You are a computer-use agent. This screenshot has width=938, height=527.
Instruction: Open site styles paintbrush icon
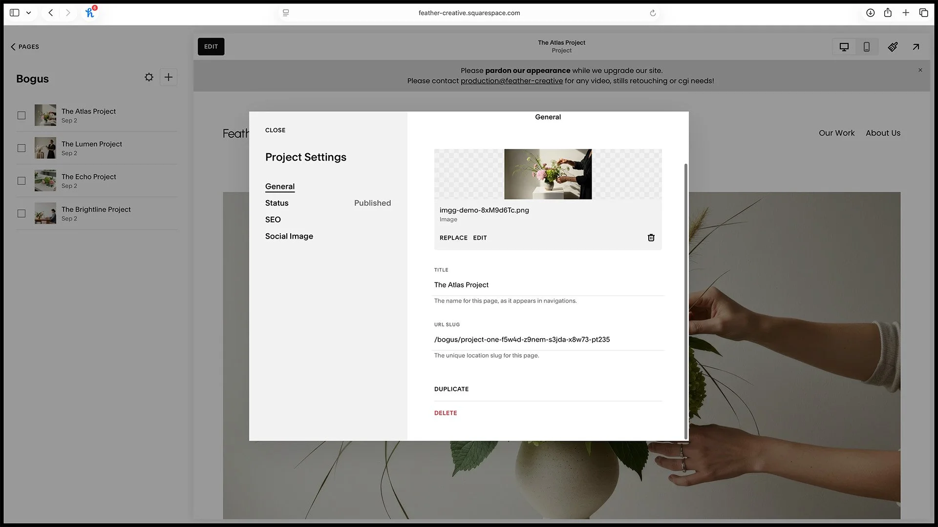(893, 47)
